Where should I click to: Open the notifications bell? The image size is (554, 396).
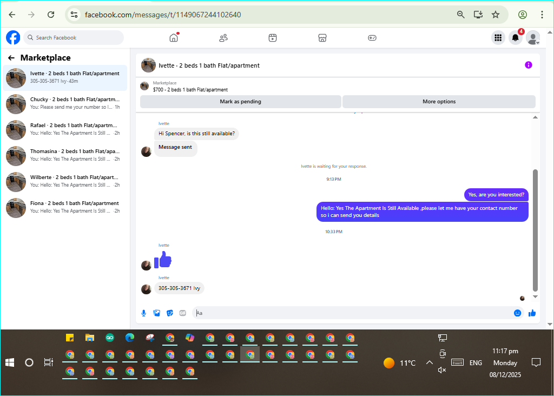(x=516, y=37)
